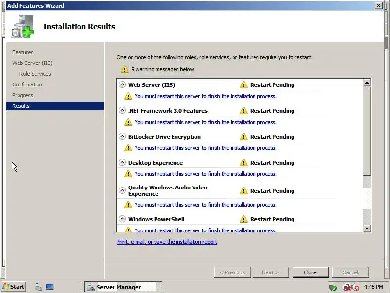Collapse Quality Windows Audio Video Experience section
Image resolution: width=390 pixels, height=293 pixels.
coord(122,190)
